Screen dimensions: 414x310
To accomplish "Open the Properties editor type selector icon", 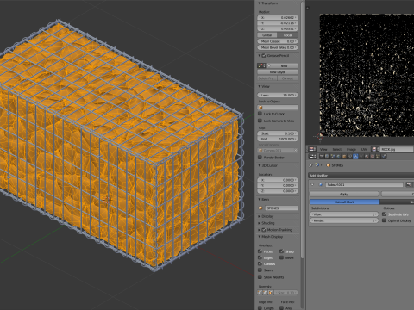I will coord(312,157).
